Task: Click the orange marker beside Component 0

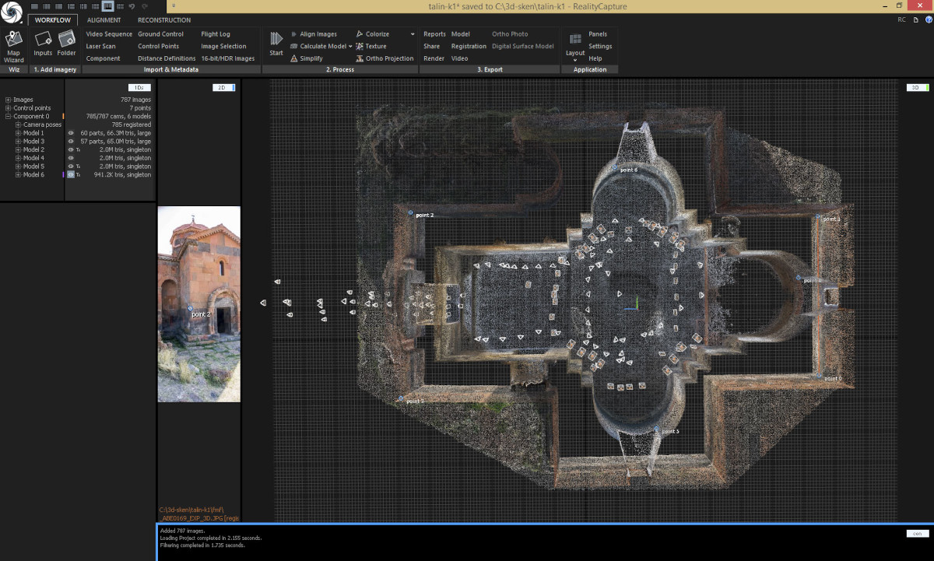Action: pos(63,117)
